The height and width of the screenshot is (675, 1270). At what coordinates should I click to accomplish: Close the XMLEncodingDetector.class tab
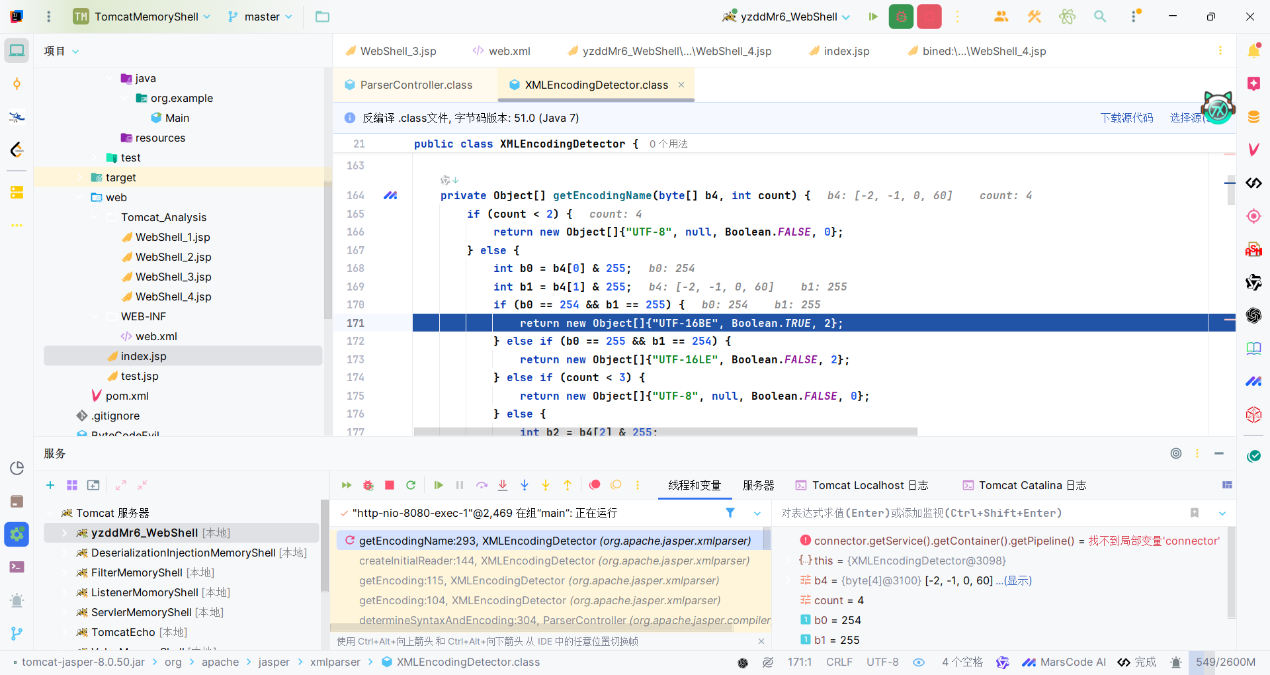pyautogui.click(x=681, y=85)
